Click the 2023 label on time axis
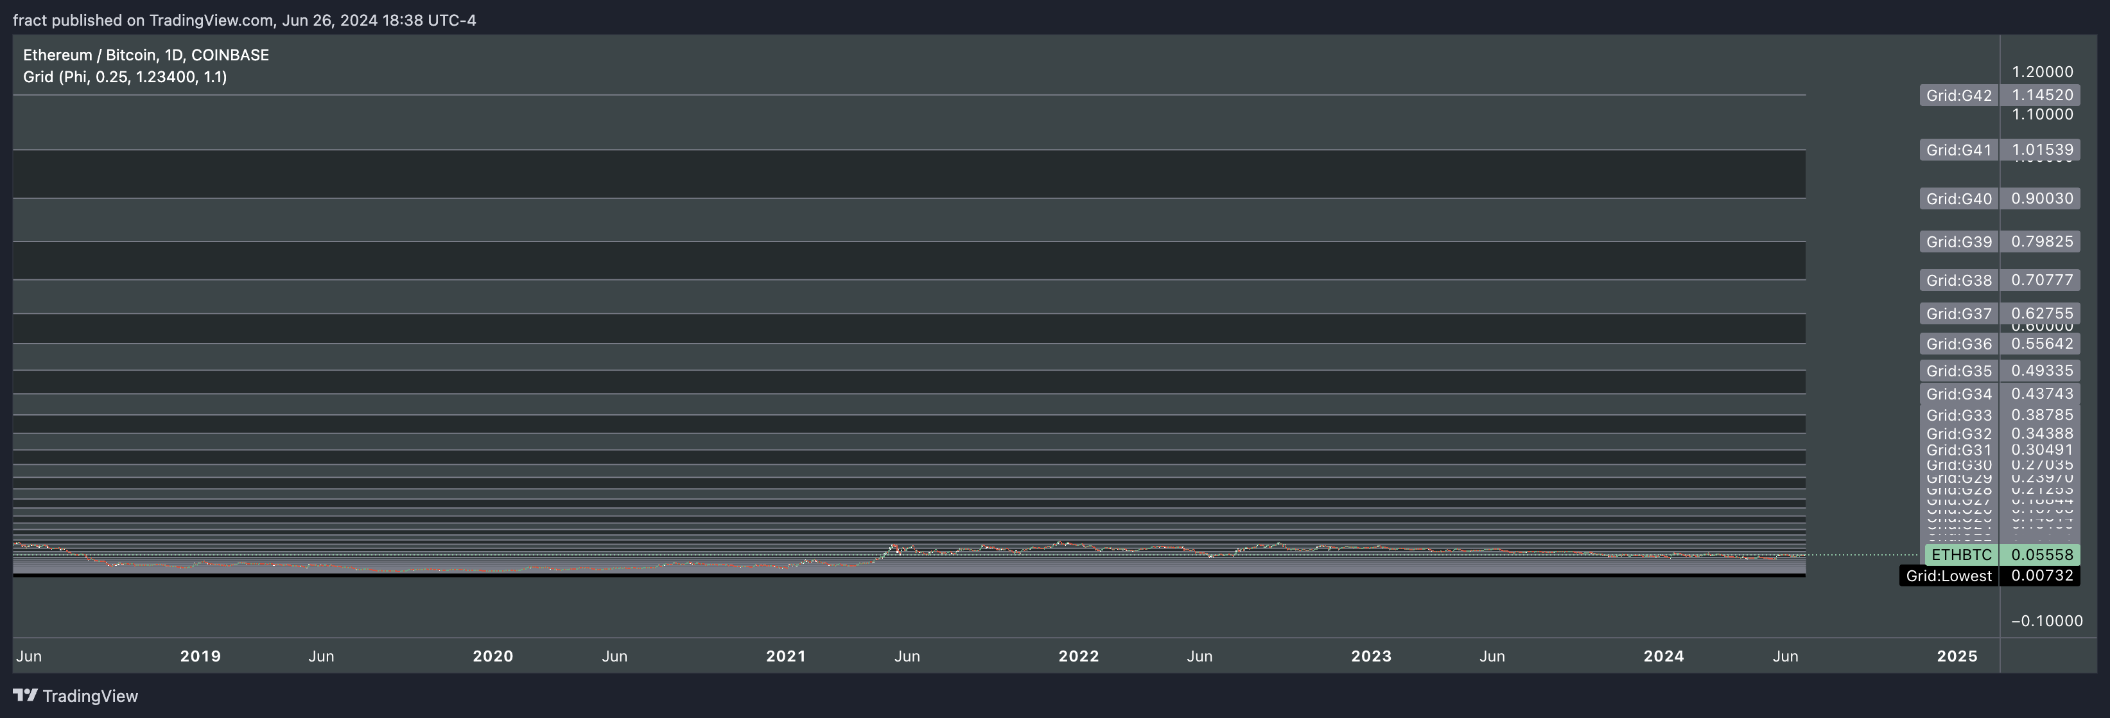2110x718 pixels. [1371, 656]
